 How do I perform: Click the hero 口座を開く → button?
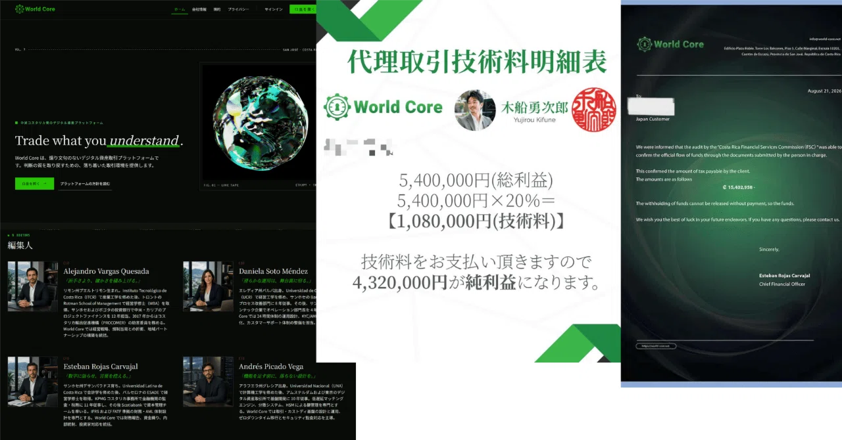pyautogui.click(x=34, y=184)
